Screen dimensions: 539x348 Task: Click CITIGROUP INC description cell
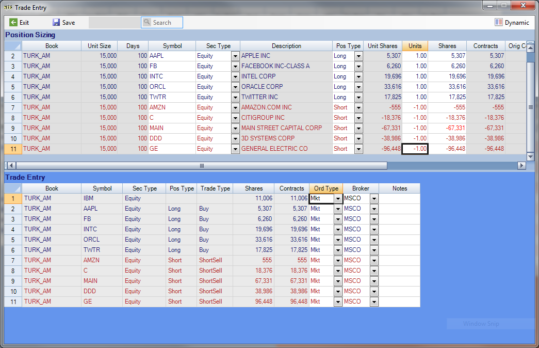click(286, 118)
